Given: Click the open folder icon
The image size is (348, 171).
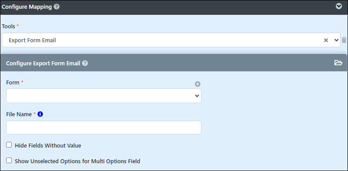Looking at the screenshot, I should click(x=338, y=63).
